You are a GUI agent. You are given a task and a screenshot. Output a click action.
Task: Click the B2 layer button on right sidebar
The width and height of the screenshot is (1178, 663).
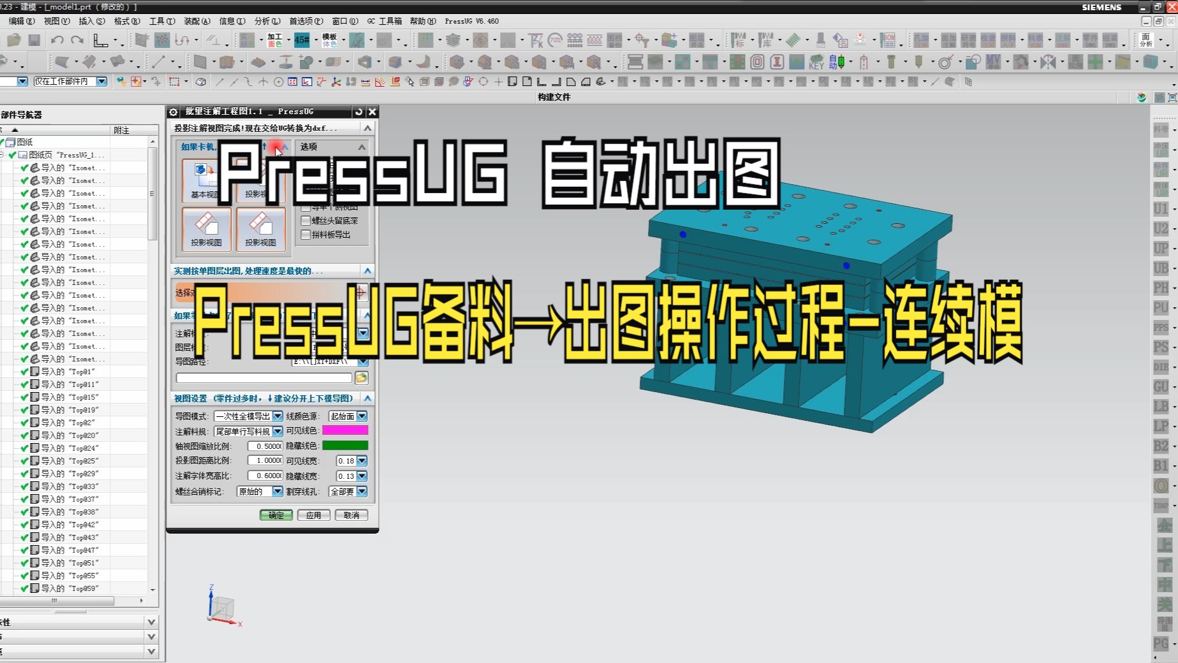tap(1161, 446)
